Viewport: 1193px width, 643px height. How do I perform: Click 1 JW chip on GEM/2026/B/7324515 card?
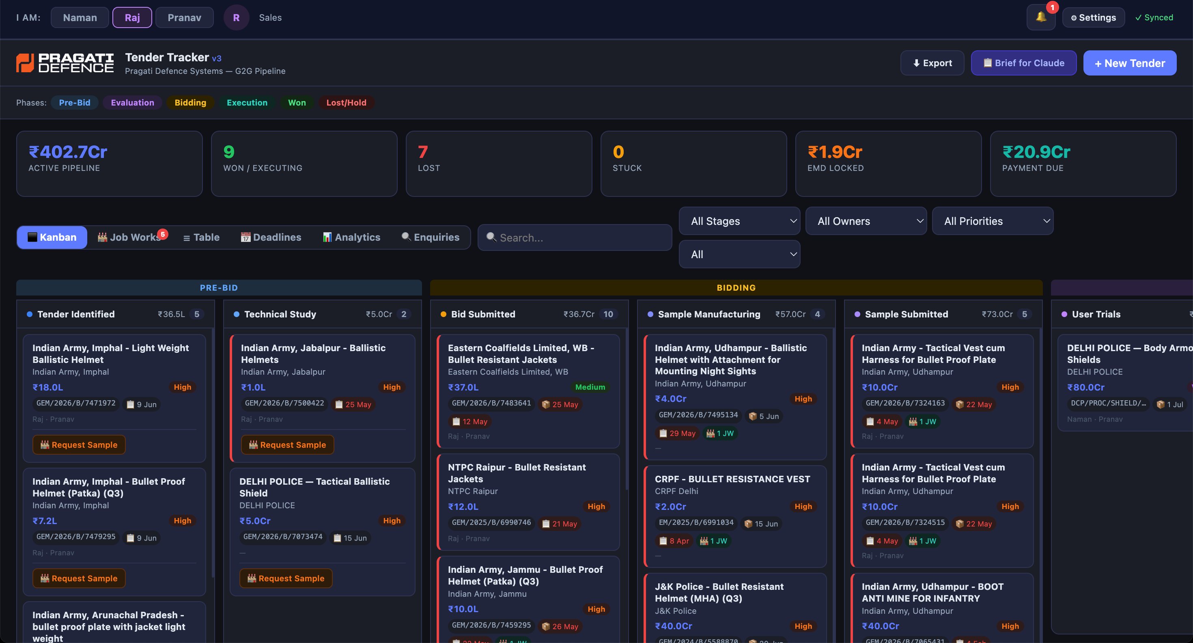pos(922,541)
